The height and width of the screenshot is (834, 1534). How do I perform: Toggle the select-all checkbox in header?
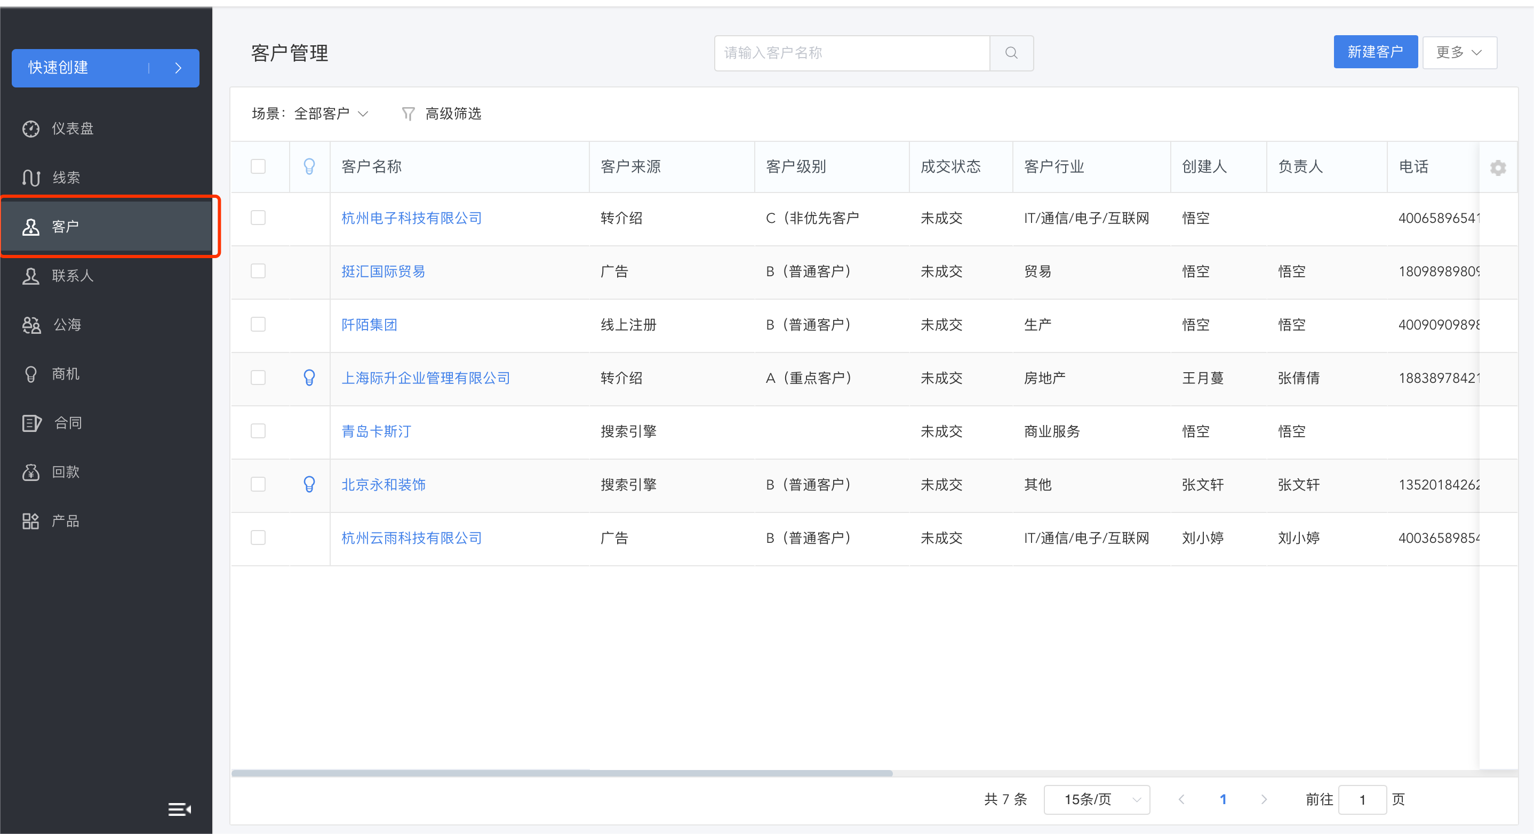[x=258, y=167]
